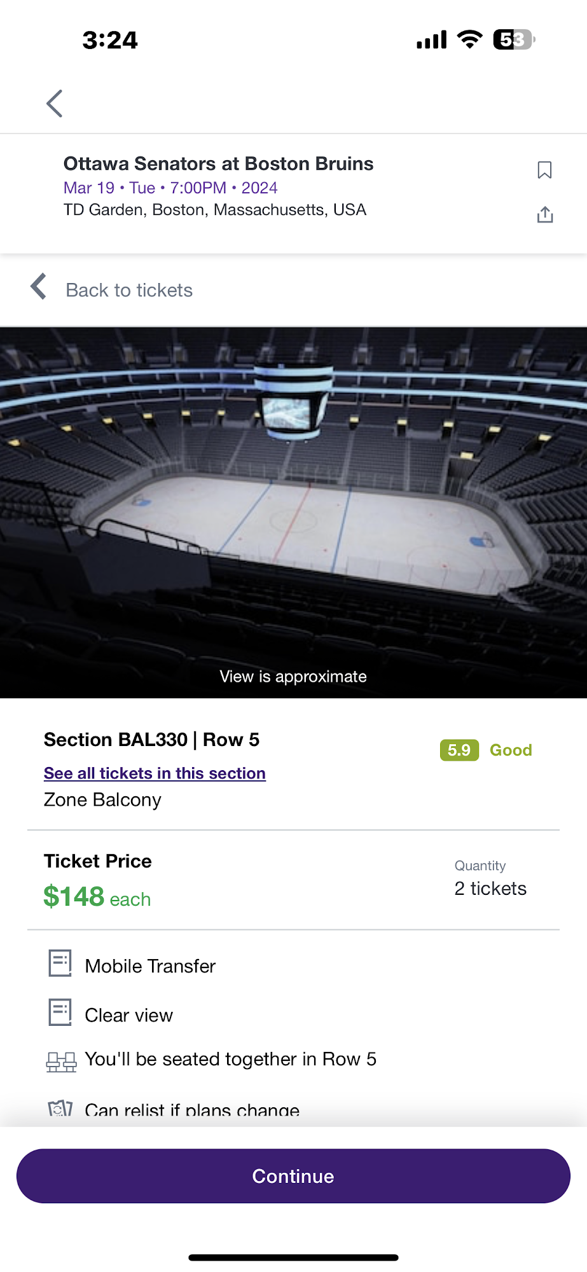This screenshot has height=1272, width=587.
Task: Tap the Mobile Transfer ticket icon
Action: tap(60, 963)
